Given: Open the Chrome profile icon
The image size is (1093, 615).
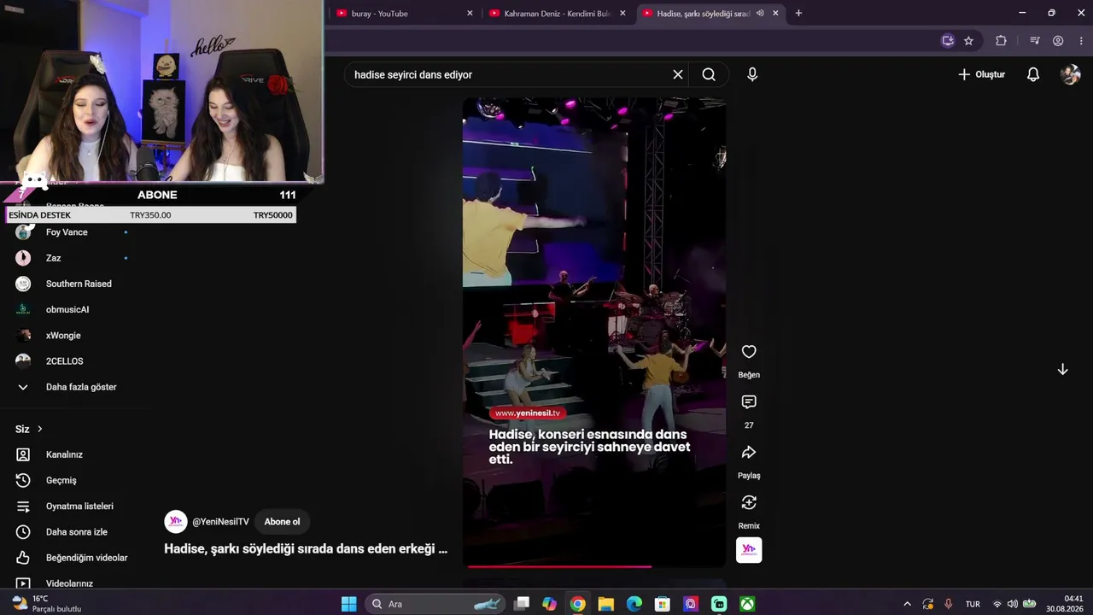Looking at the screenshot, I should point(1058,40).
